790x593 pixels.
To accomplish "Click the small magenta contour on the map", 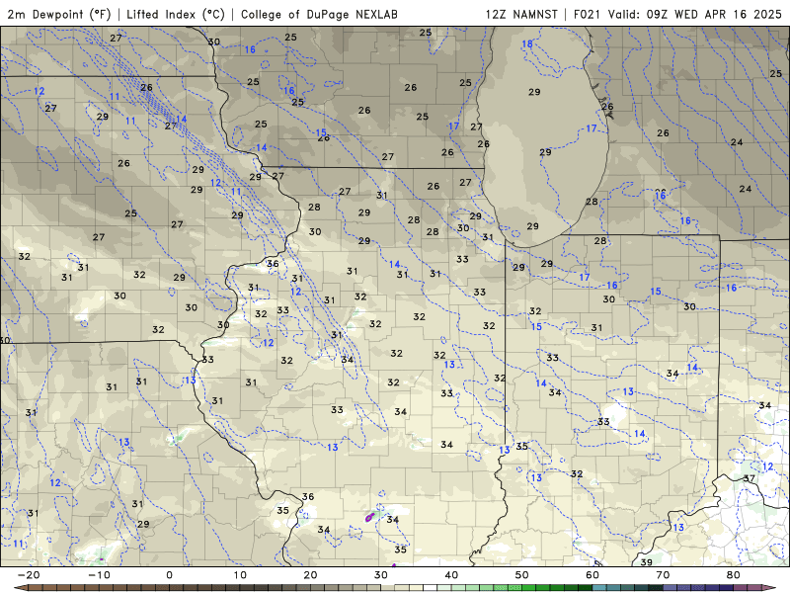I will click(x=369, y=517).
